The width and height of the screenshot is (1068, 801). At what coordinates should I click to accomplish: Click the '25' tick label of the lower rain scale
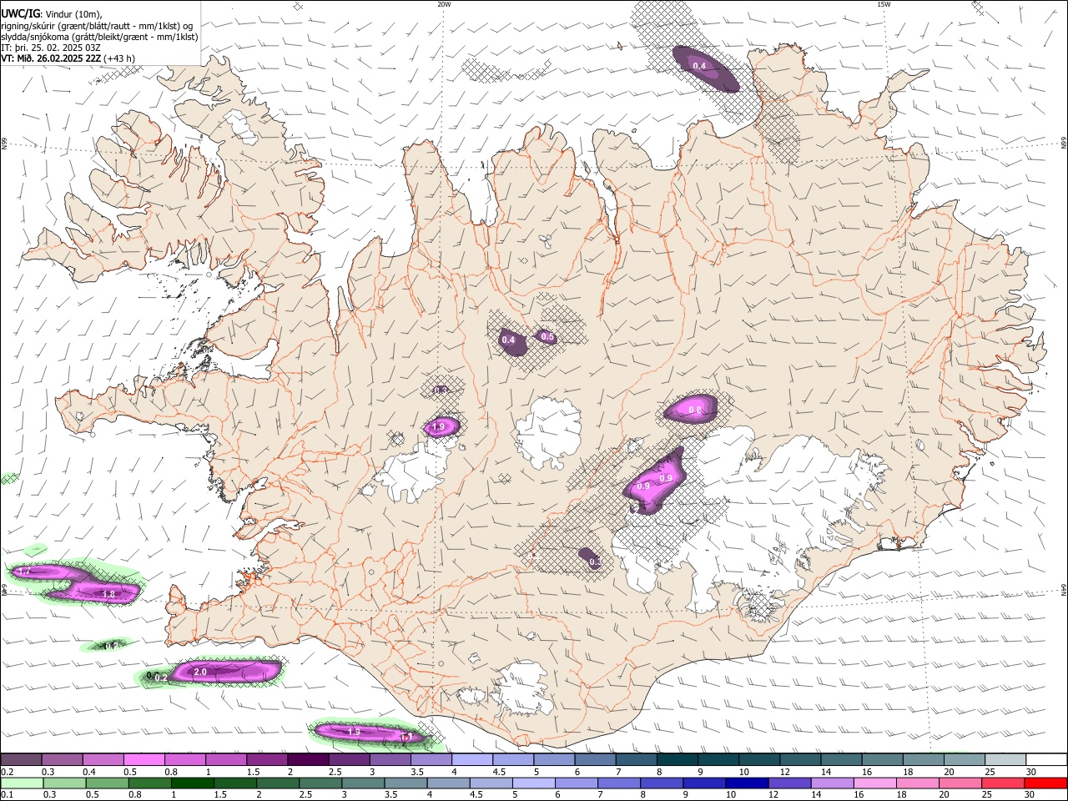pos(989,795)
